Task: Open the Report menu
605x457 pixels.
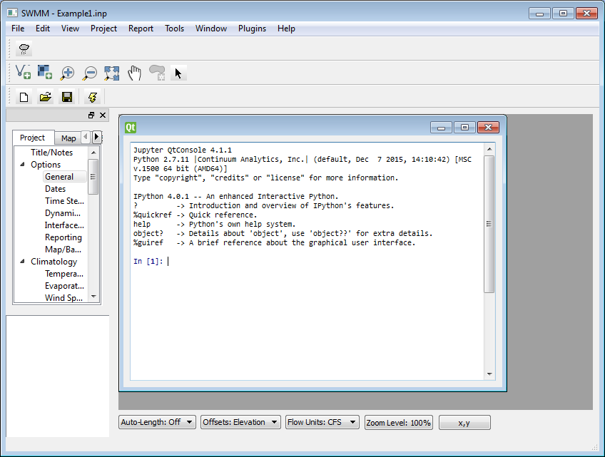Action: [141, 29]
